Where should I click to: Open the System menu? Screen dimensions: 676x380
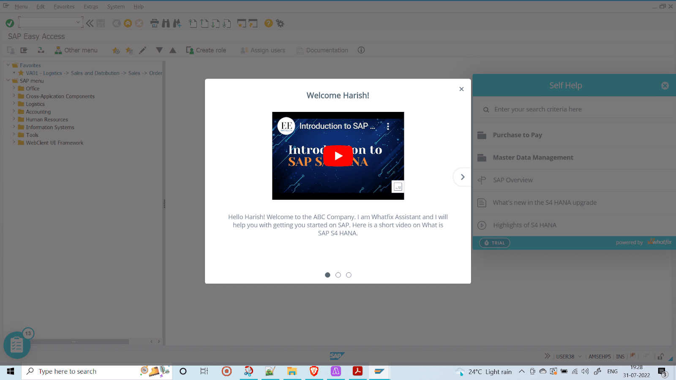point(116,7)
